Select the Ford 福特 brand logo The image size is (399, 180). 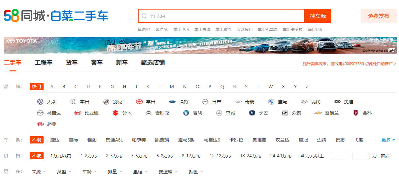point(172,102)
